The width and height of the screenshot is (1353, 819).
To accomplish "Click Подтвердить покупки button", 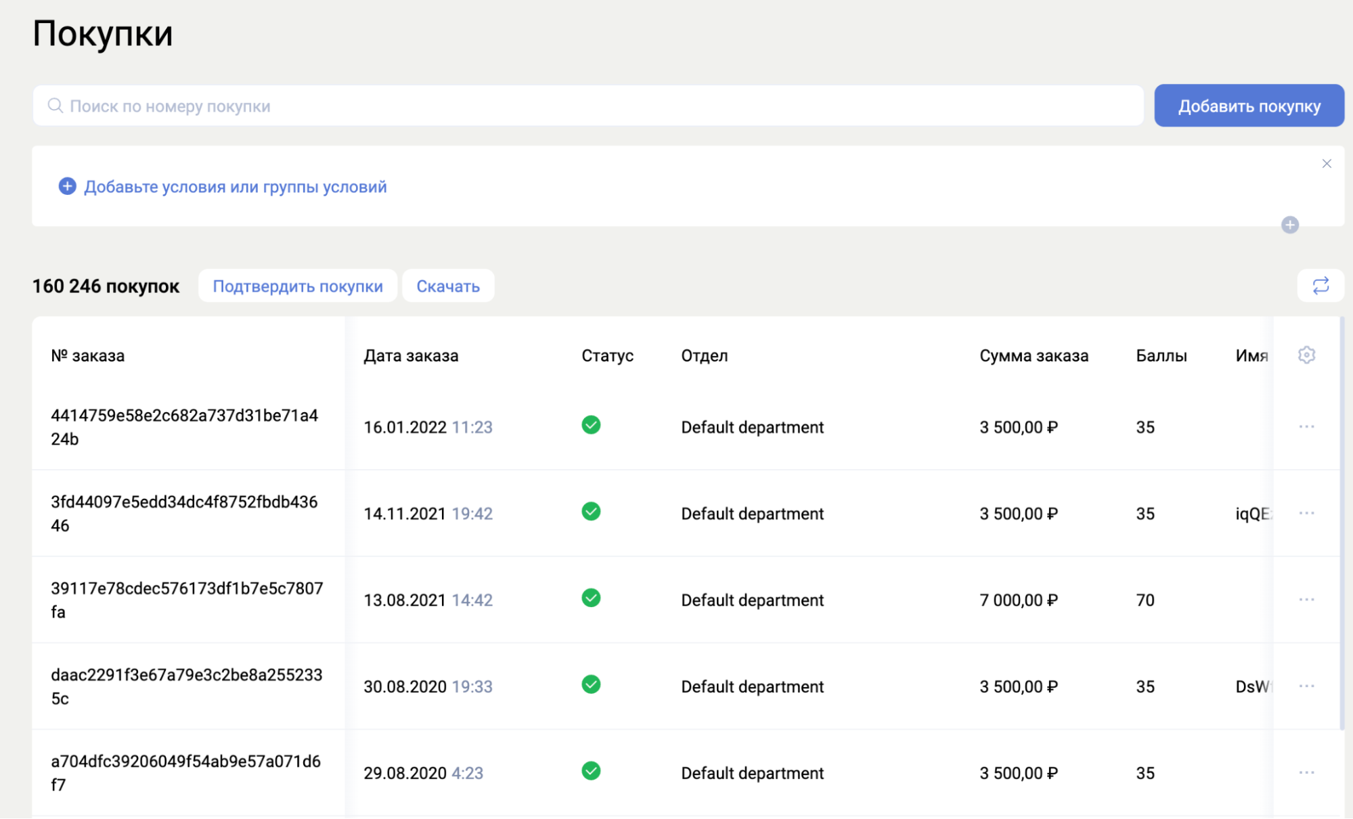I will point(297,286).
